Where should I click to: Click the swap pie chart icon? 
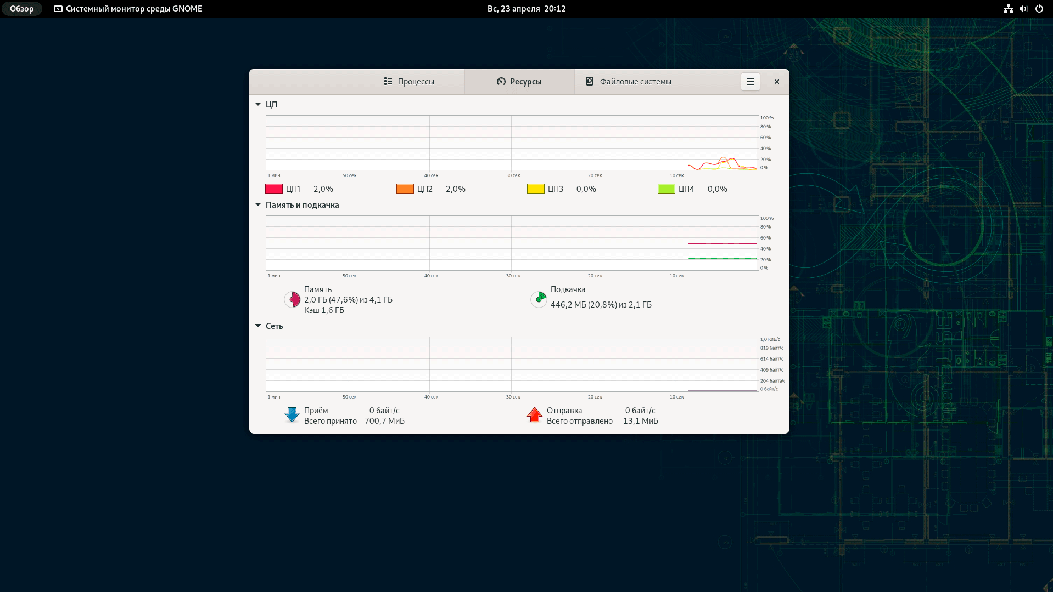(x=539, y=299)
